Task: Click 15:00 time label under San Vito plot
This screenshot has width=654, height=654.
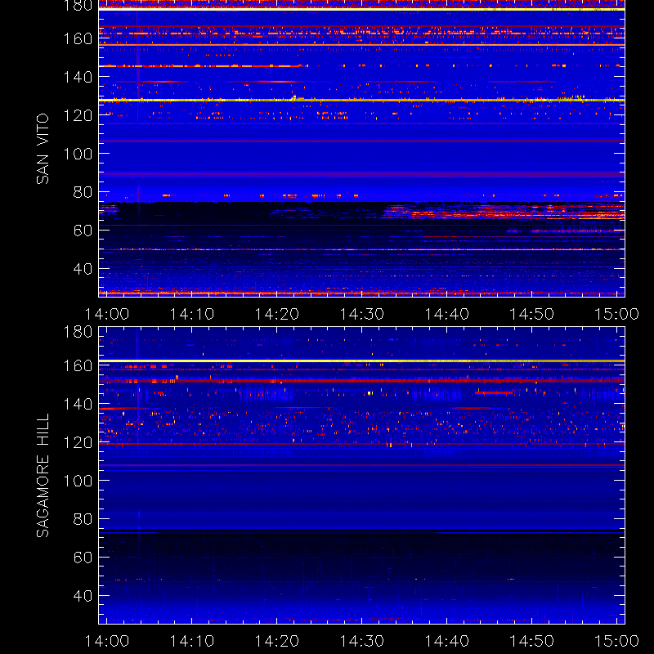Action: tap(616, 314)
